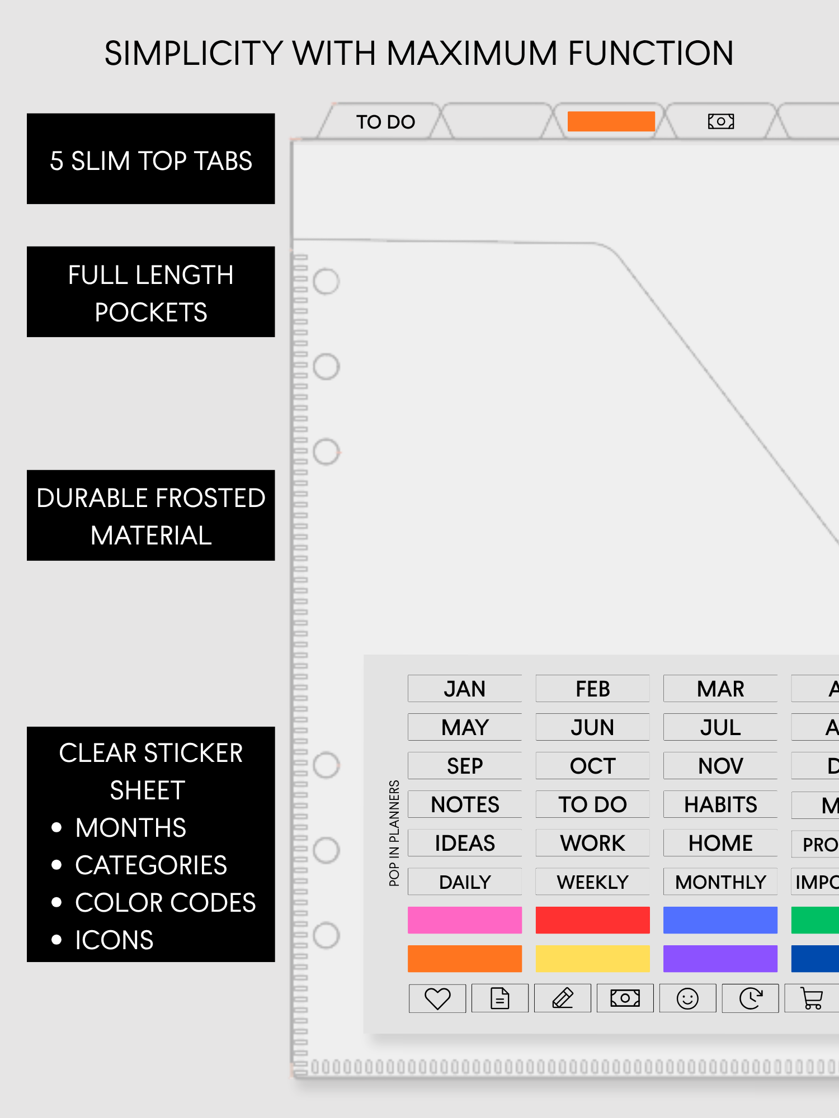Click the dark blue color sticker
839x1118 pixels.
click(815, 959)
